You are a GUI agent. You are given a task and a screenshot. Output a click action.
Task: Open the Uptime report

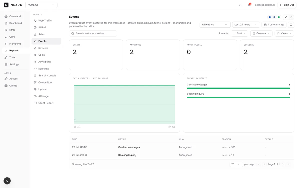tap(46, 89)
